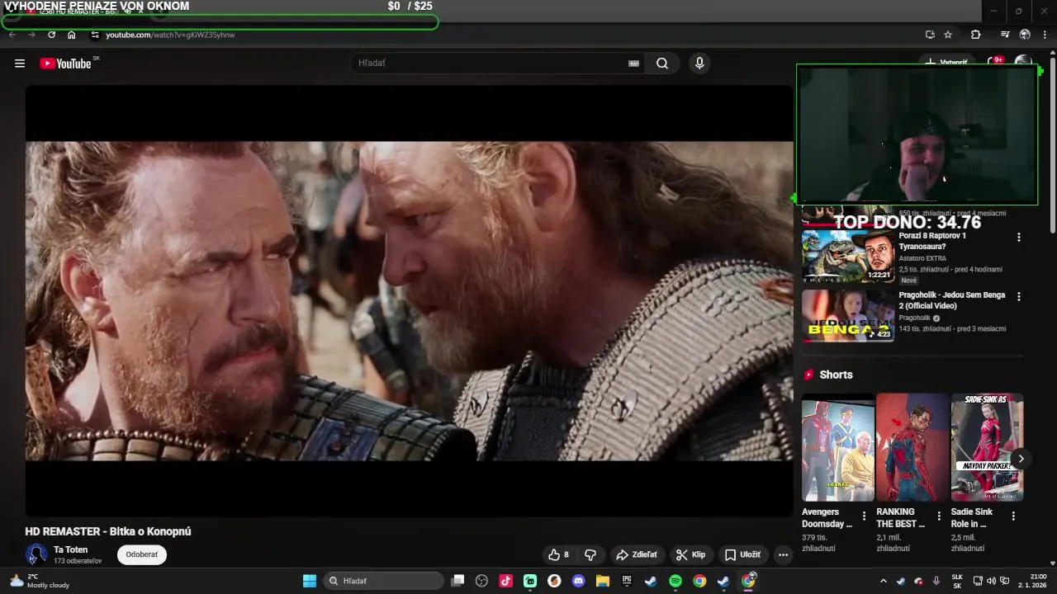Go to YouTube home via logo
The width and height of the screenshot is (1057, 594).
(65, 64)
